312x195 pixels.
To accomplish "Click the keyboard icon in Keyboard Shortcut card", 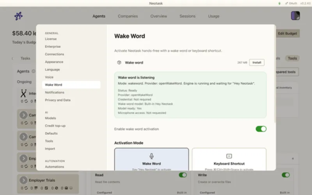I will coord(229,156).
